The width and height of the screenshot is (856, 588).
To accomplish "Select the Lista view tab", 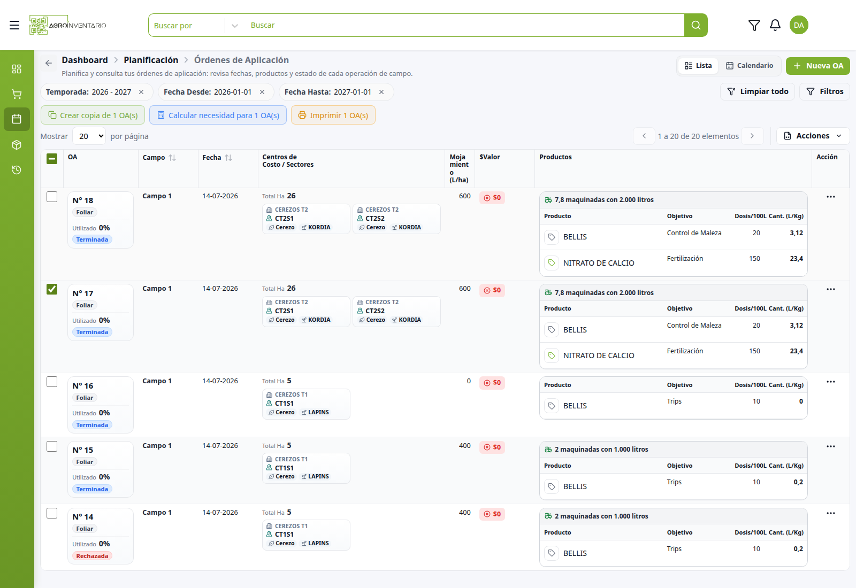I will [698, 66].
